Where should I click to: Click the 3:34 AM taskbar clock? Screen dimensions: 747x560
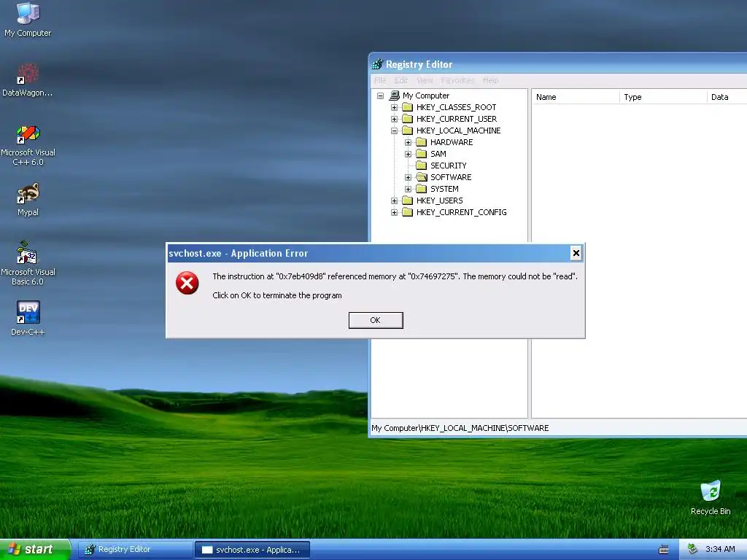[720, 549]
